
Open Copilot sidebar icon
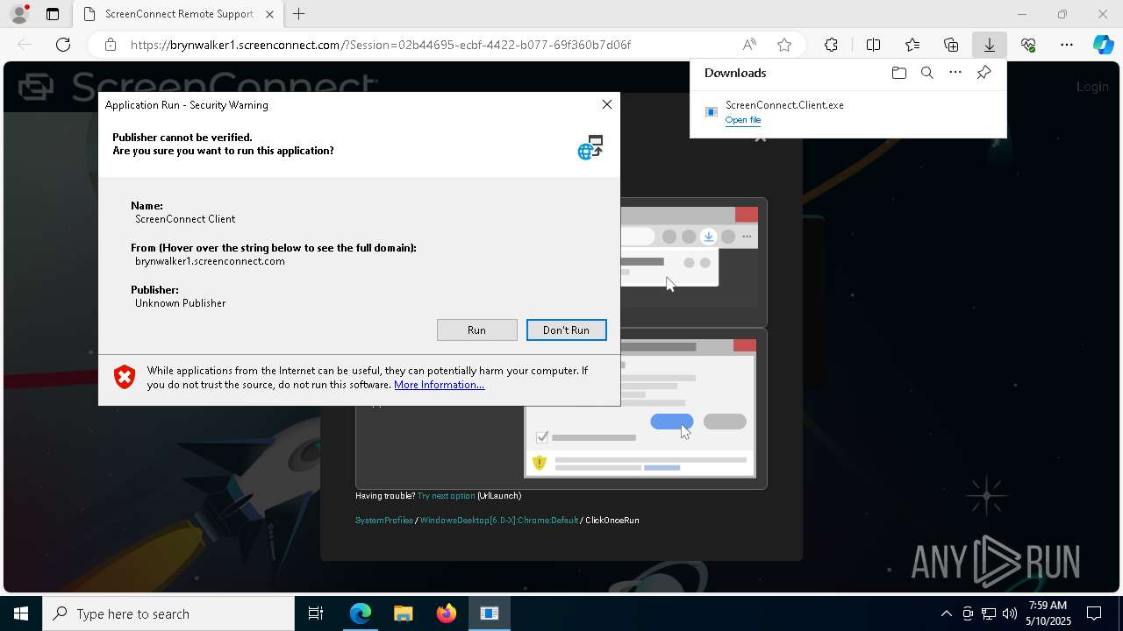[x=1103, y=45]
